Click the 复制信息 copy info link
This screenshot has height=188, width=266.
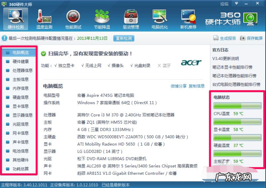pyautogui.click(x=196, y=86)
